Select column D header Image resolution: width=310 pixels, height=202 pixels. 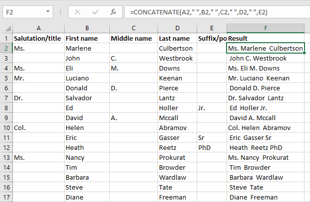176,28
